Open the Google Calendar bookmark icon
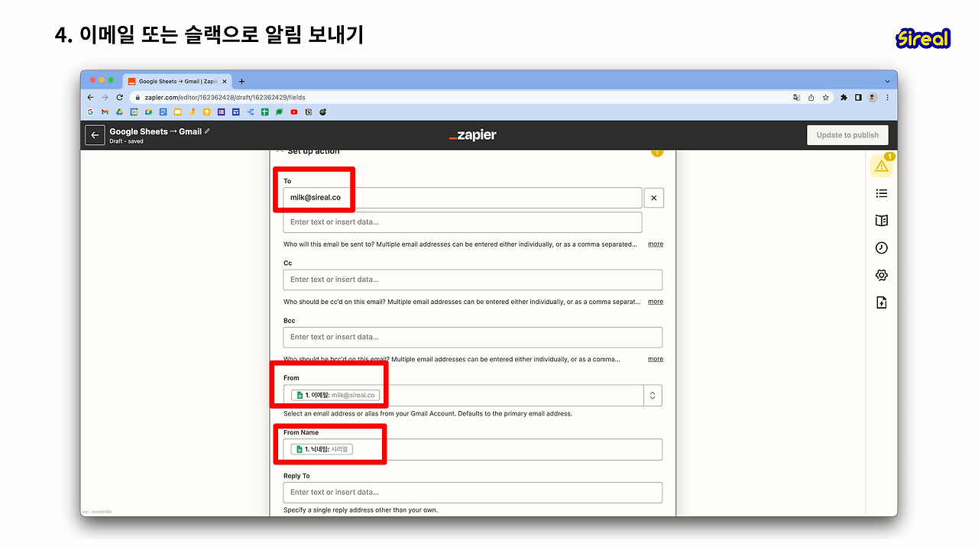978x550 pixels. pyautogui.click(x=134, y=112)
